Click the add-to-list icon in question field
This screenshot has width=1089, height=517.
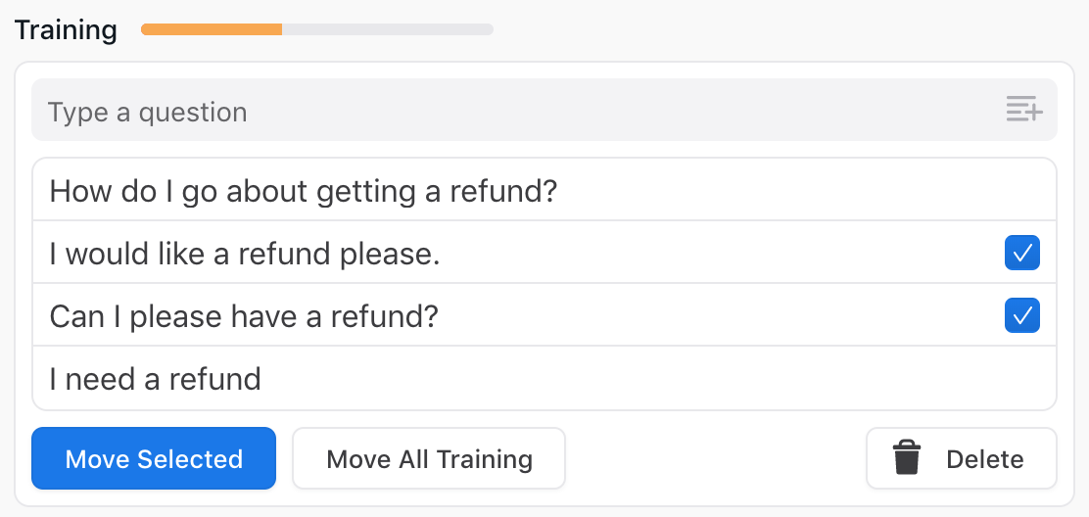tap(1024, 110)
